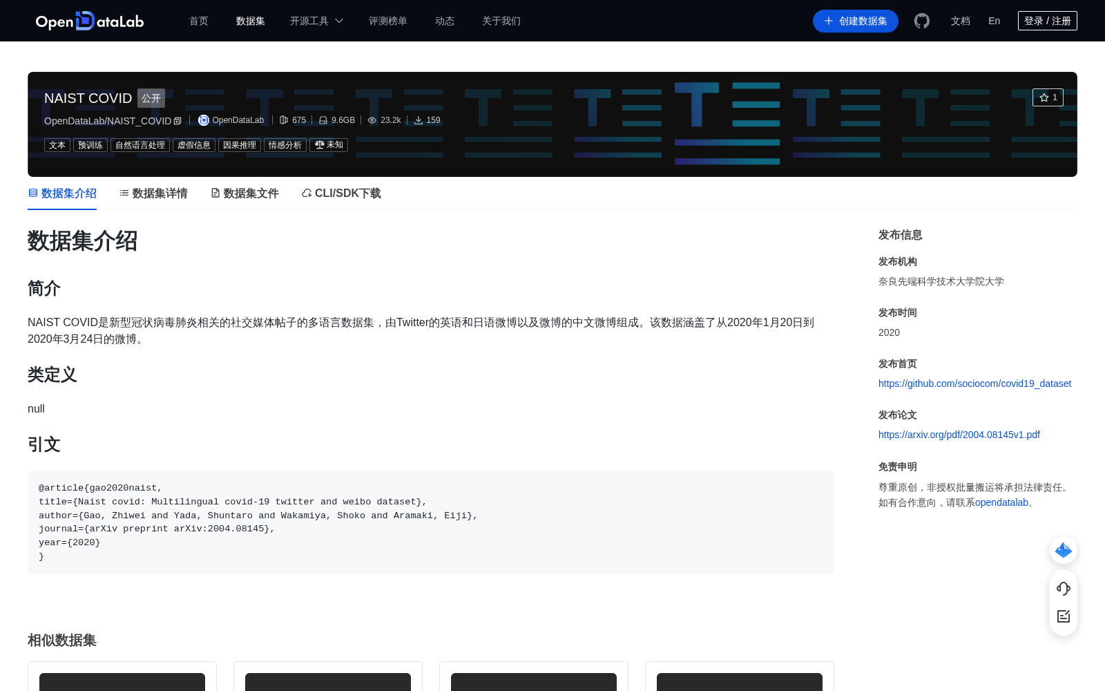The image size is (1105, 691).
Task: Click the 预训练 tag
Action: (90, 145)
